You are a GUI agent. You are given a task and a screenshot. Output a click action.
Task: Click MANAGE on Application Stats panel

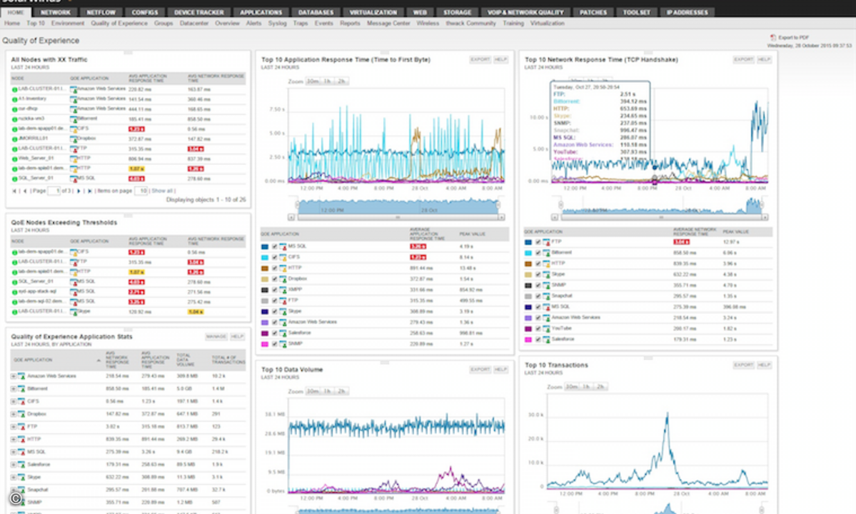(x=216, y=337)
